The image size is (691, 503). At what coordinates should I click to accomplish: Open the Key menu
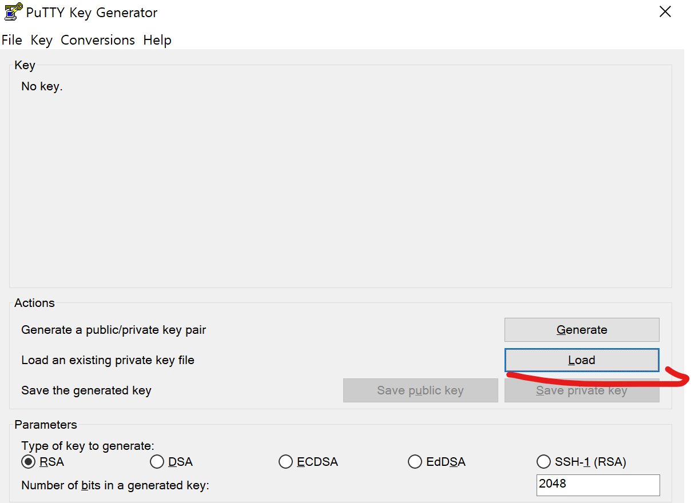pos(42,40)
